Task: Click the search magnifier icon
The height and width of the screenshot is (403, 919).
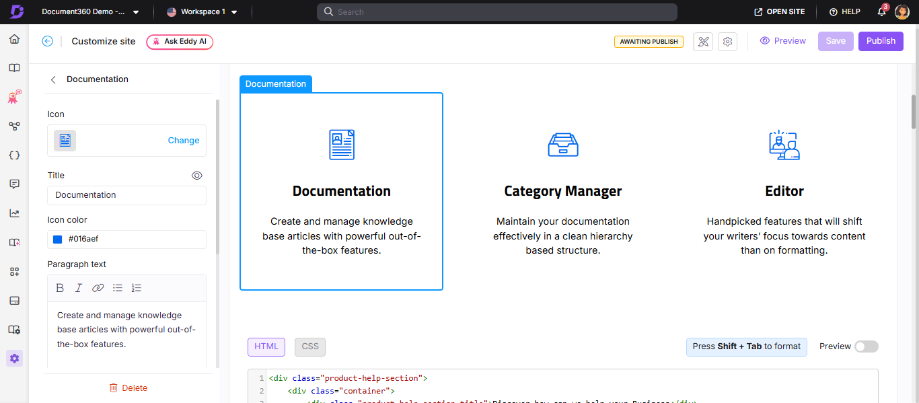Action: tap(328, 12)
